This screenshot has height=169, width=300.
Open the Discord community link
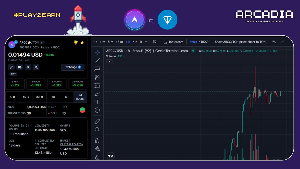(x=20, y=67)
